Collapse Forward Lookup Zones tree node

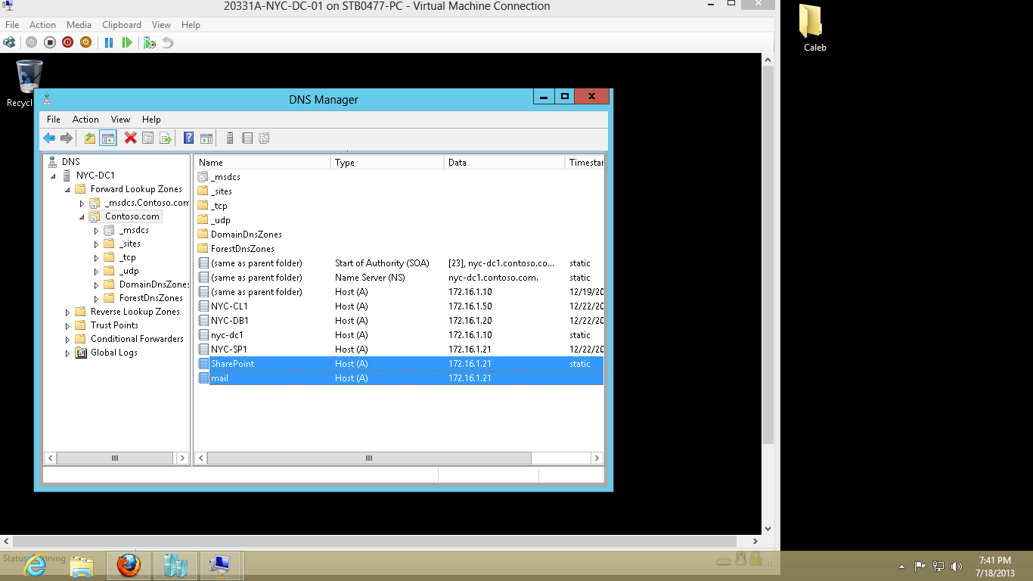coord(67,189)
